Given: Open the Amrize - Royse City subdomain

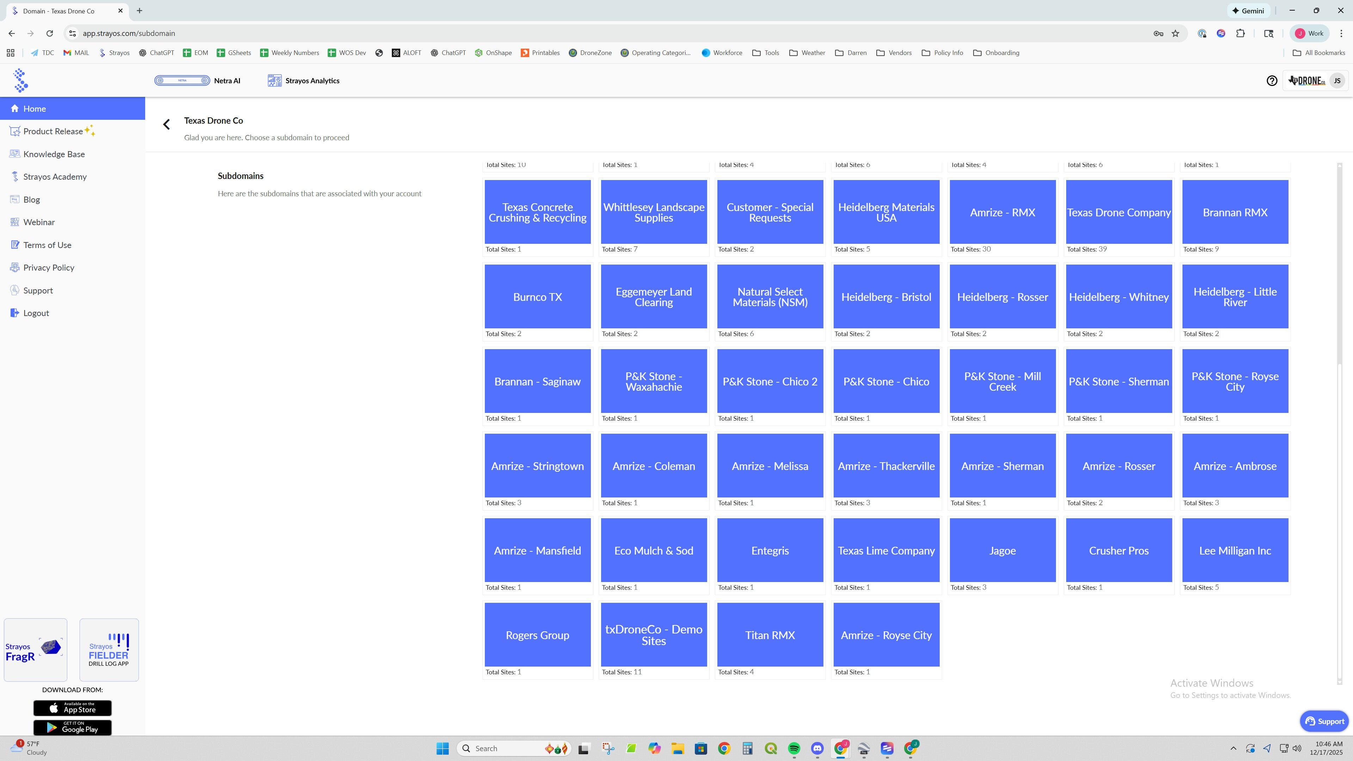Looking at the screenshot, I should click(886, 635).
